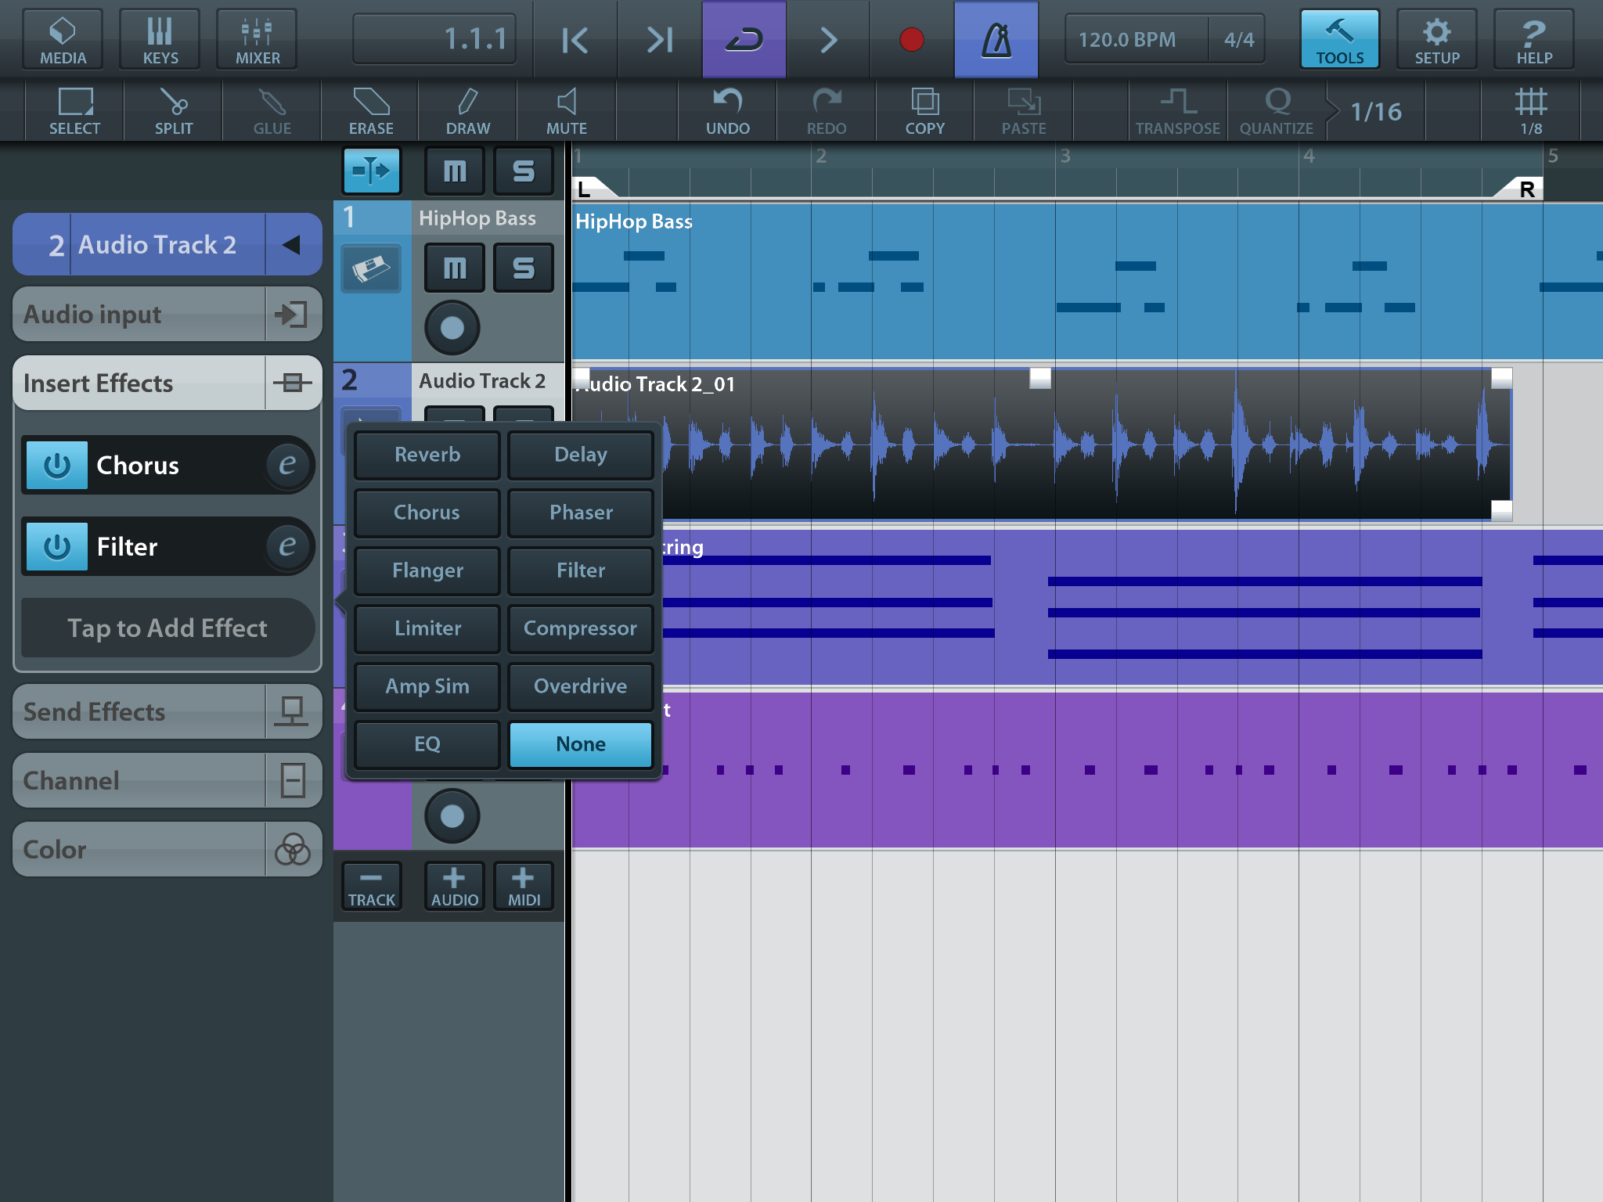
Task: Add a new AUDIO track
Action: click(455, 887)
